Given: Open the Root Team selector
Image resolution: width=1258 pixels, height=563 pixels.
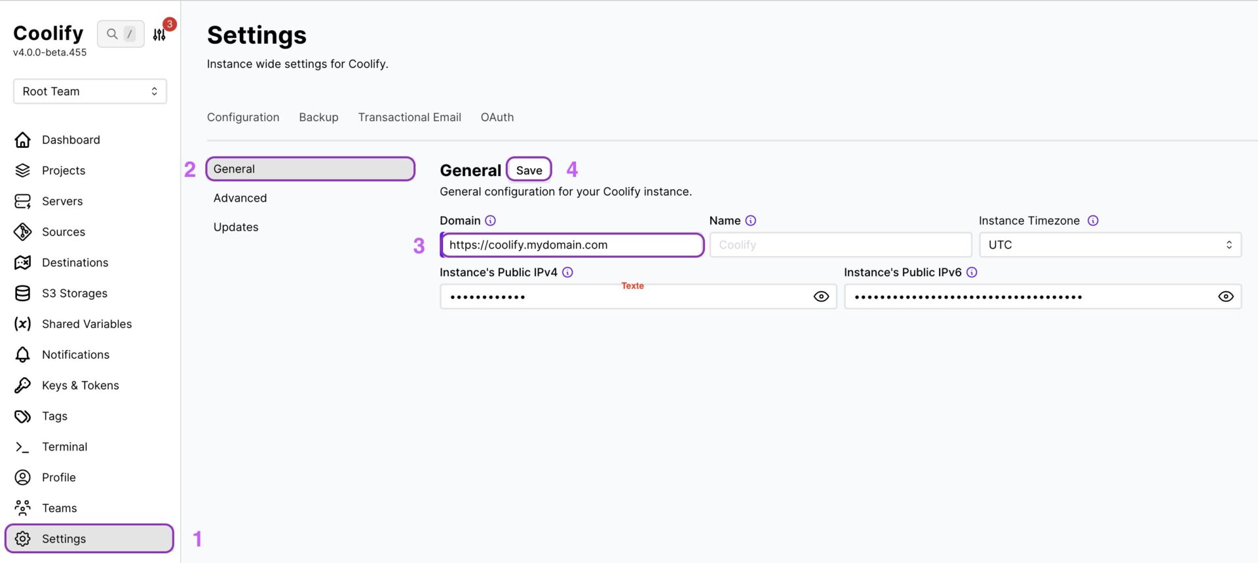Looking at the screenshot, I should [x=89, y=91].
